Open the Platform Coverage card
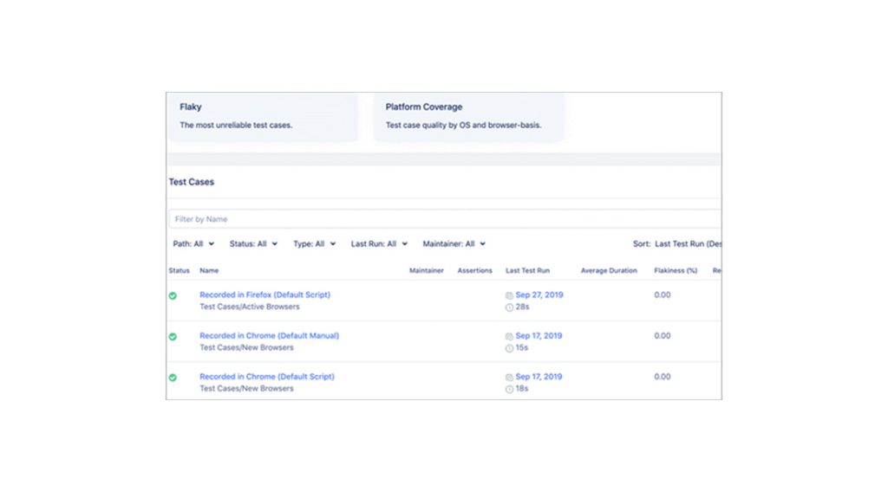Image resolution: width=888 pixels, height=492 pixels. coord(469,116)
